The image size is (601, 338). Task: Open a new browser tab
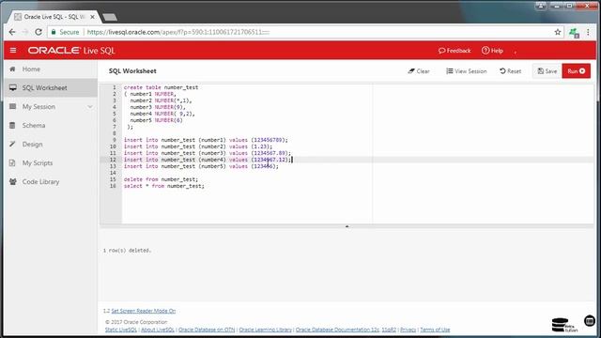(x=110, y=17)
